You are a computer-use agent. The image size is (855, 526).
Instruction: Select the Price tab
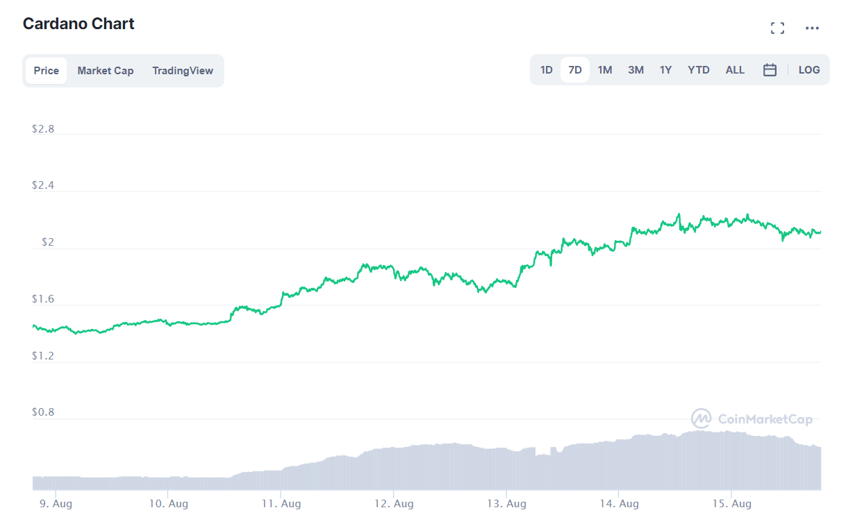click(46, 70)
